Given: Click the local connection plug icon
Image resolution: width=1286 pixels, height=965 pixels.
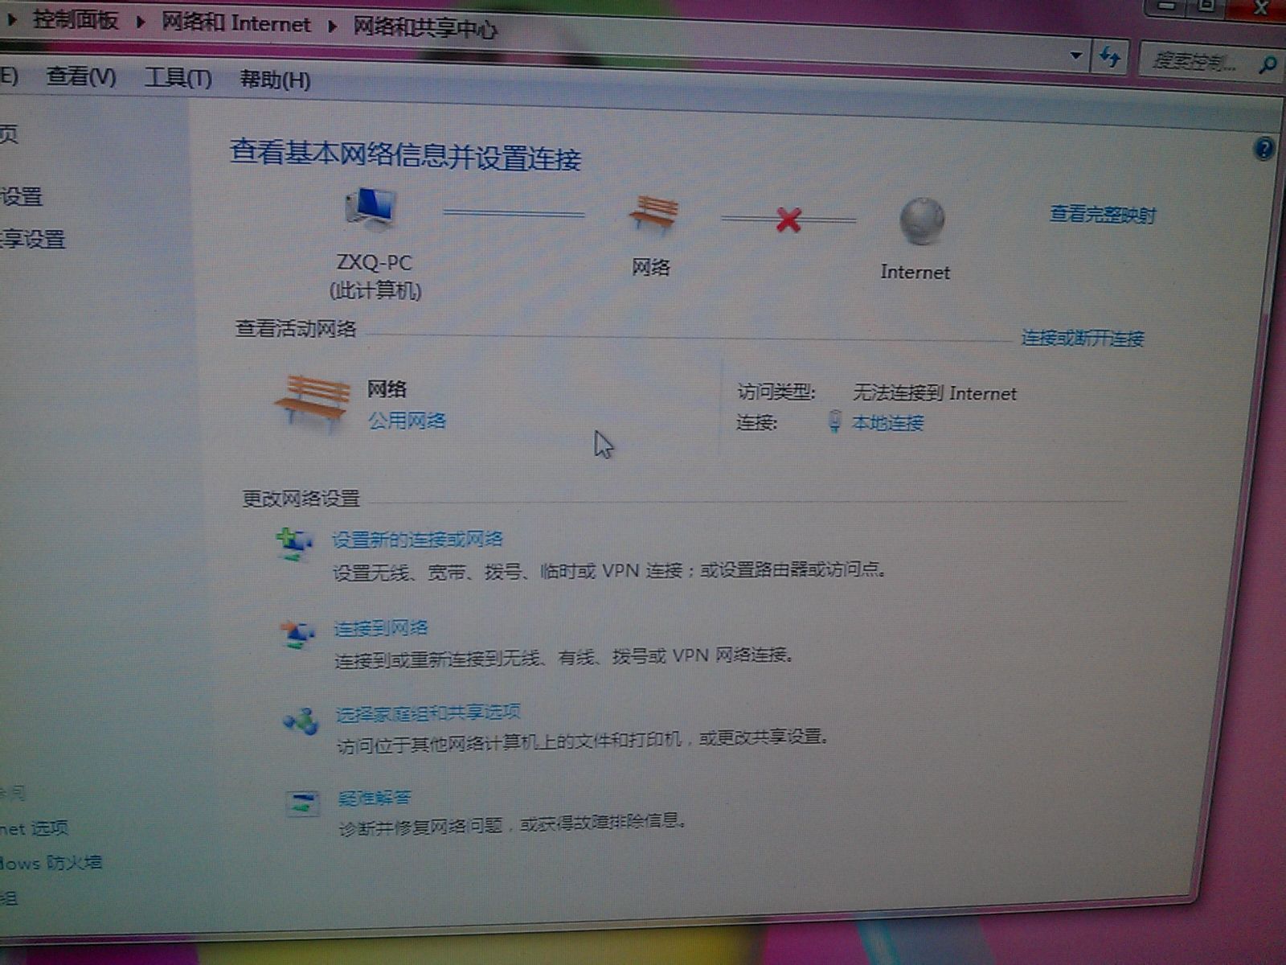Looking at the screenshot, I should [835, 421].
